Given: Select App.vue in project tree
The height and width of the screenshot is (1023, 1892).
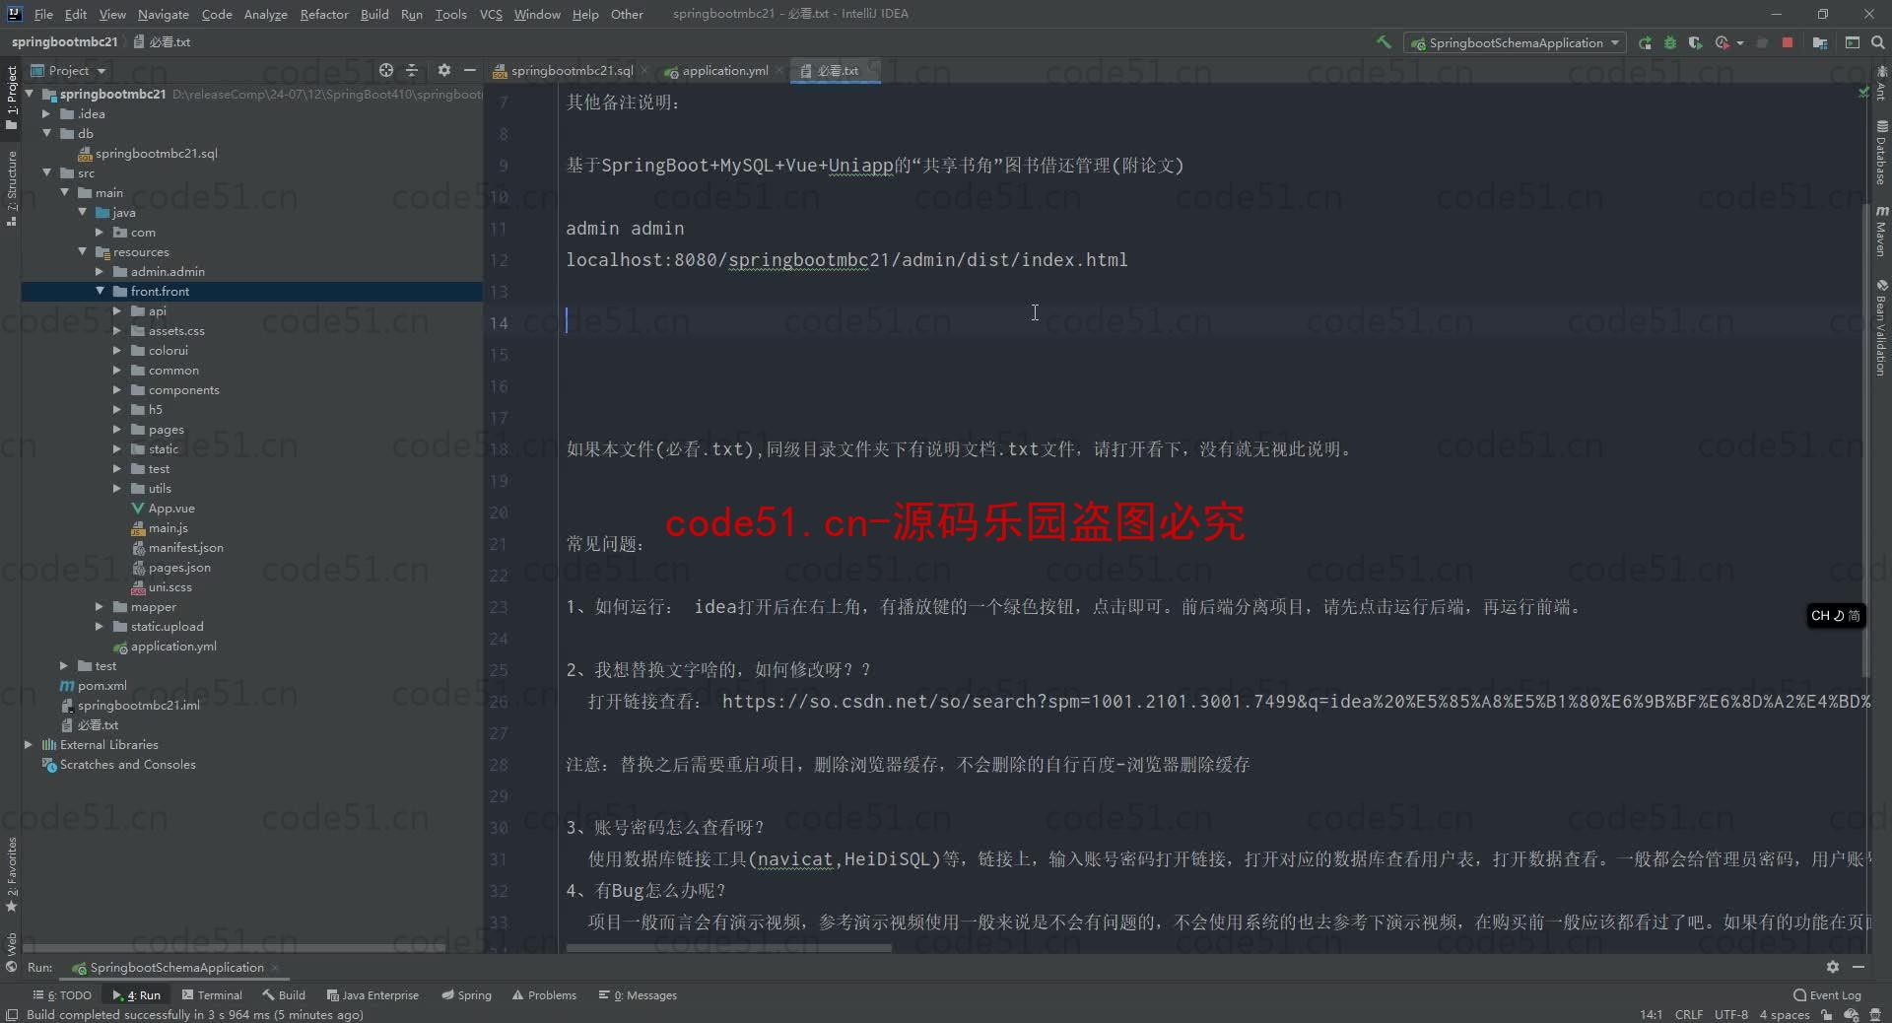Looking at the screenshot, I should click(171, 508).
